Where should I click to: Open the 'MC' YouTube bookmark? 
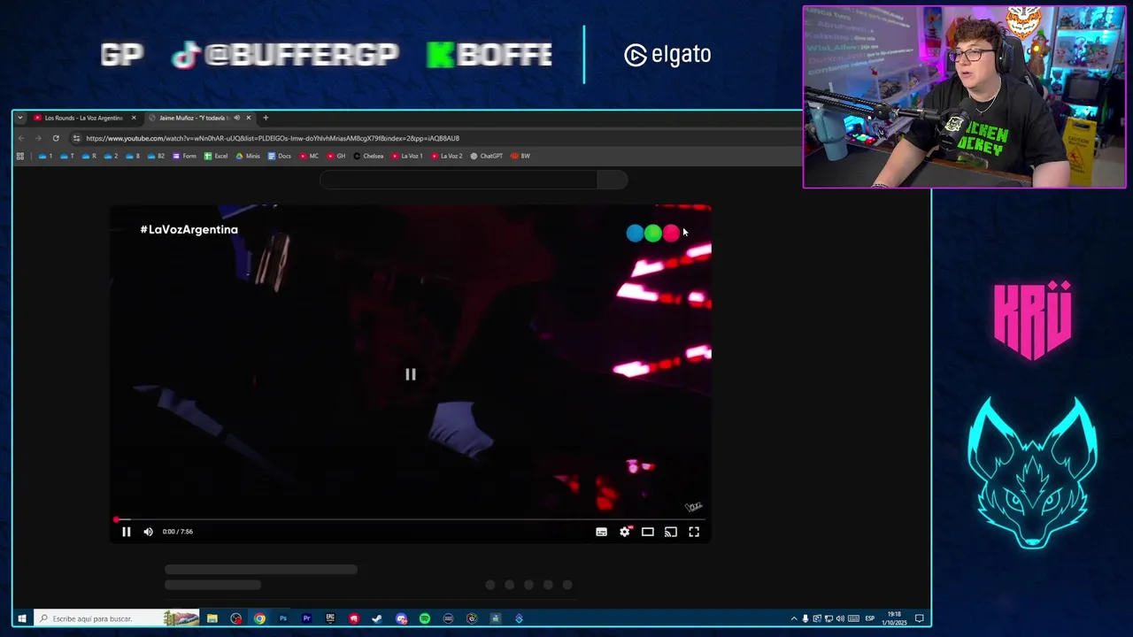(309, 156)
